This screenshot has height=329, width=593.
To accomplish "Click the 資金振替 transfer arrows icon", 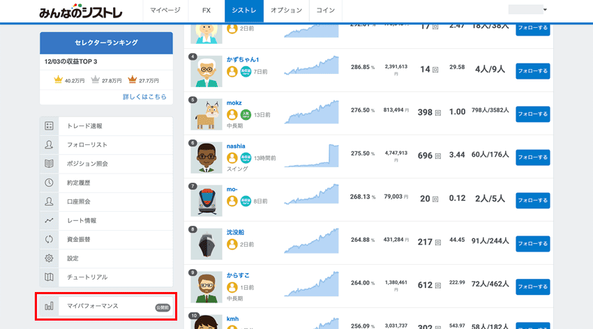I will click(x=49, y=239).
